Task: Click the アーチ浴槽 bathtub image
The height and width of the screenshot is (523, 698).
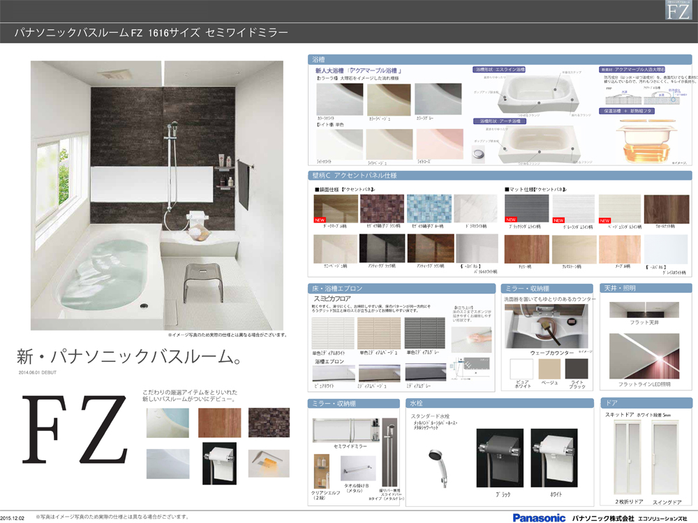Action: pyautogui.click(x=540, y=145)
